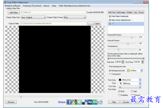Click the Open output folder button
The height and width of the screenshot is (108, 163).
[x=97, y=23]
